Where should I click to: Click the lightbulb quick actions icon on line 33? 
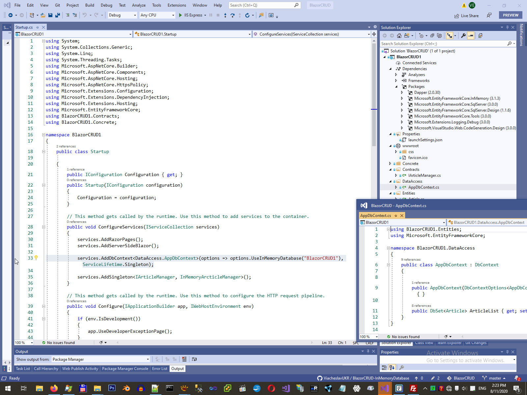click(36, 258)
